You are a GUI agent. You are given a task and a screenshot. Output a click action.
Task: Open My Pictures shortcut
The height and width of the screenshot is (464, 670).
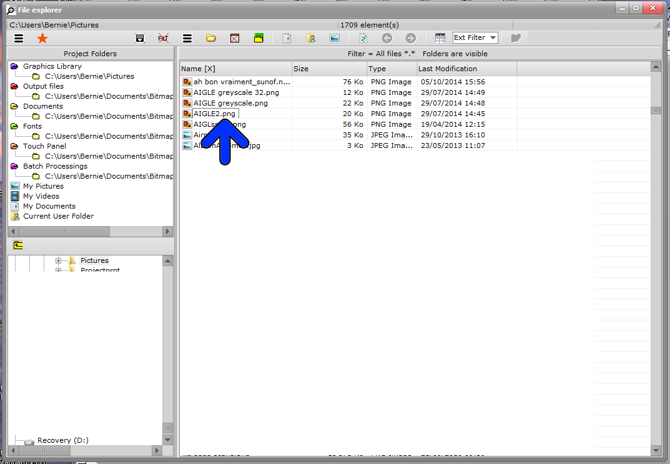[x=43, y=186]
